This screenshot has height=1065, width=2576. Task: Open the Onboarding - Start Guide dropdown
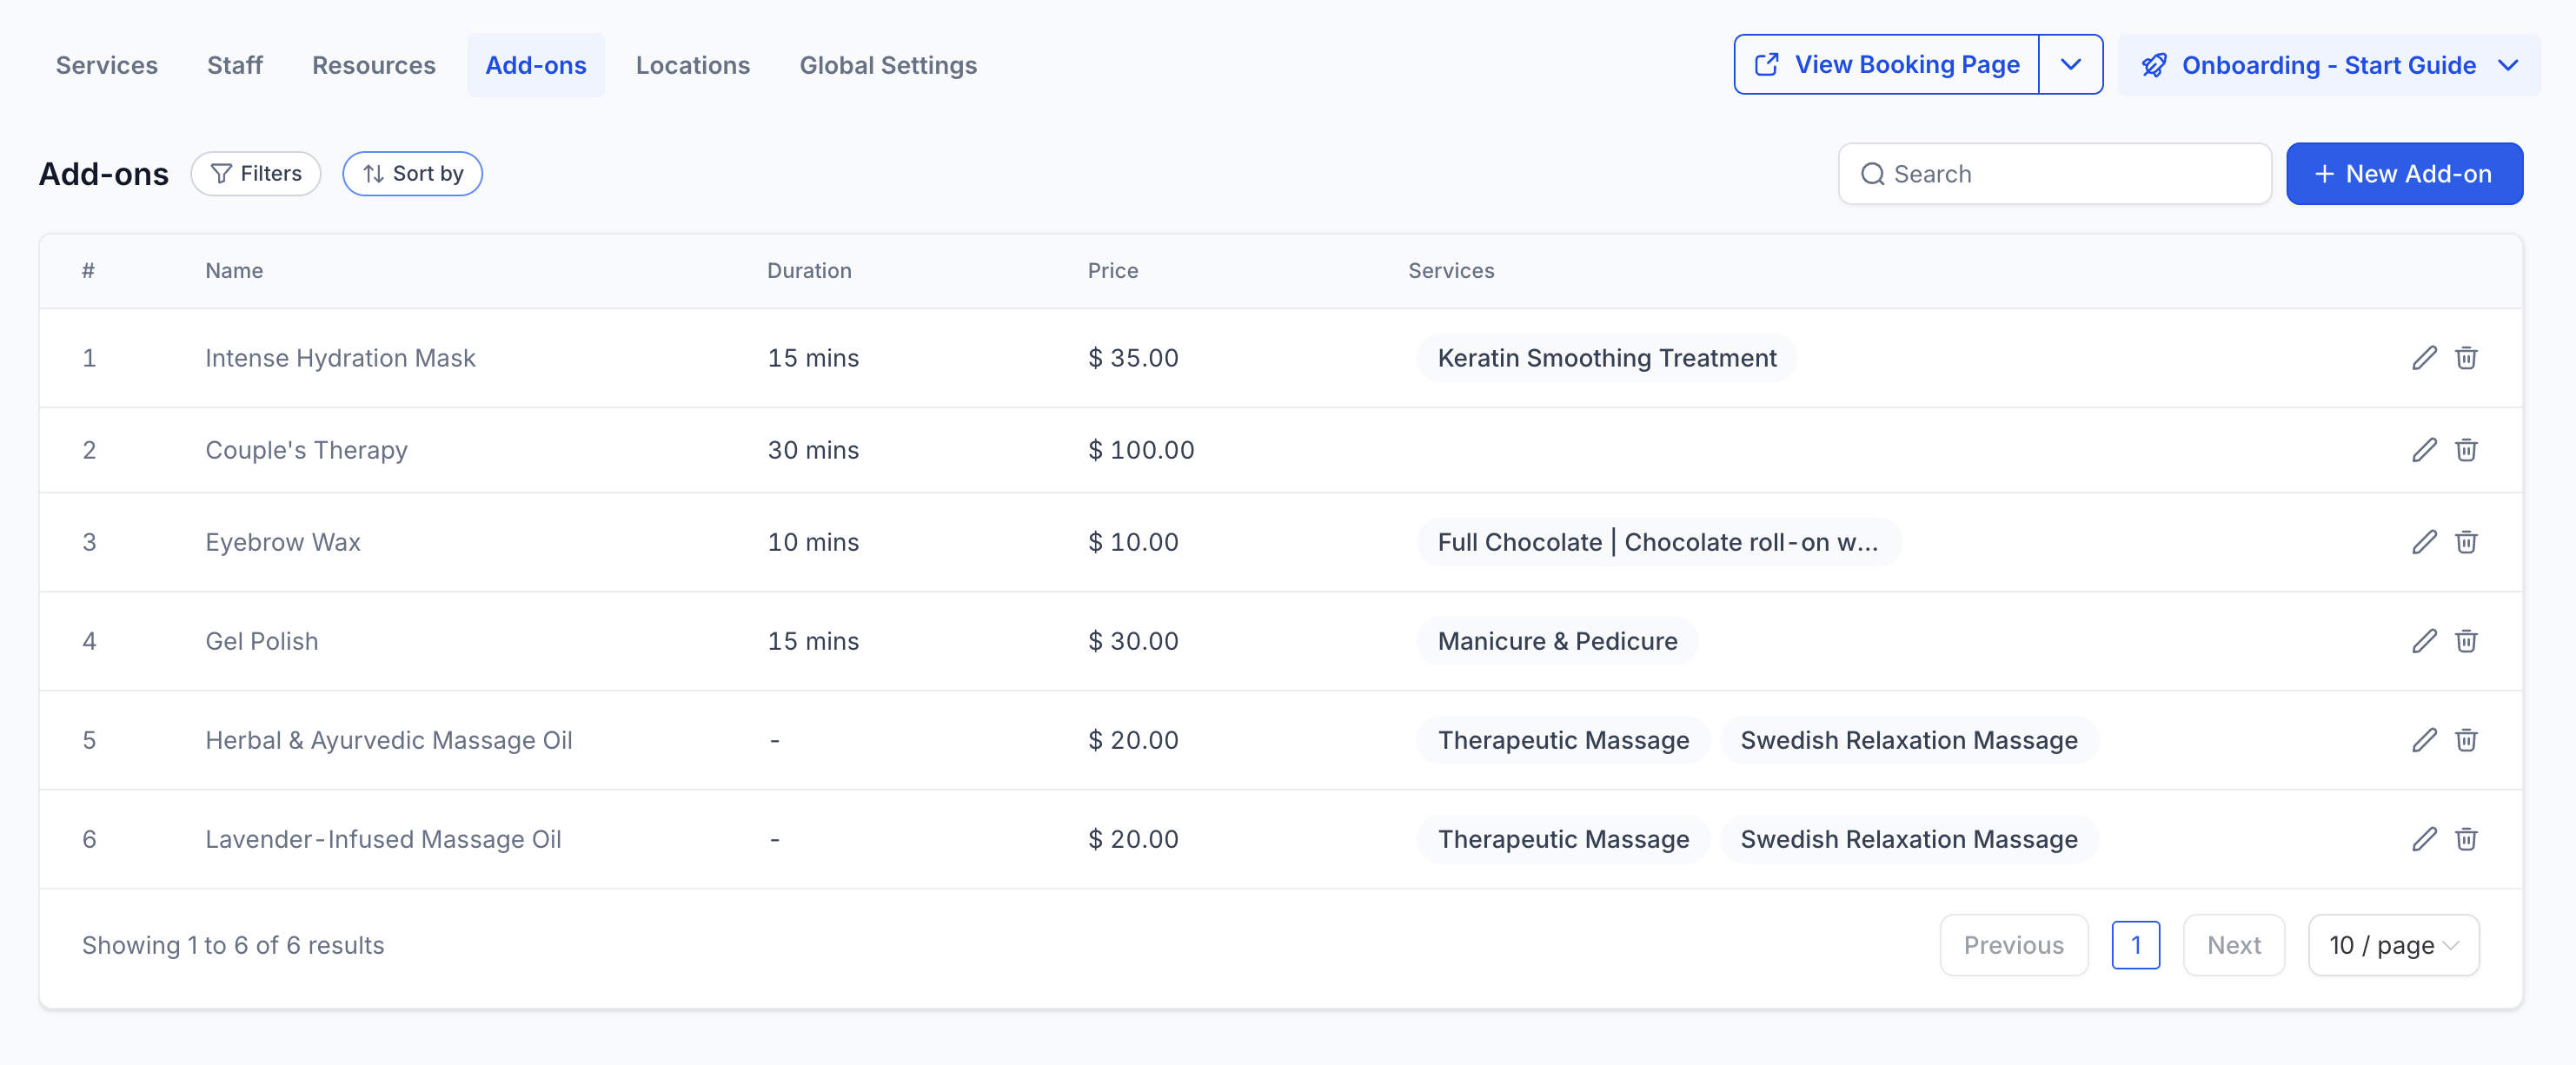pos(2328,65)
